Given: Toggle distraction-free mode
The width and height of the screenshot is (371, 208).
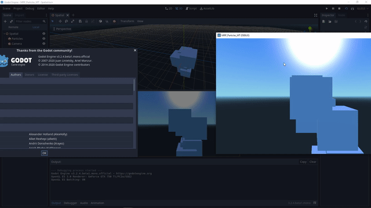Looking at the screenshot, I should pyautogui.click(x=315, y=16).
